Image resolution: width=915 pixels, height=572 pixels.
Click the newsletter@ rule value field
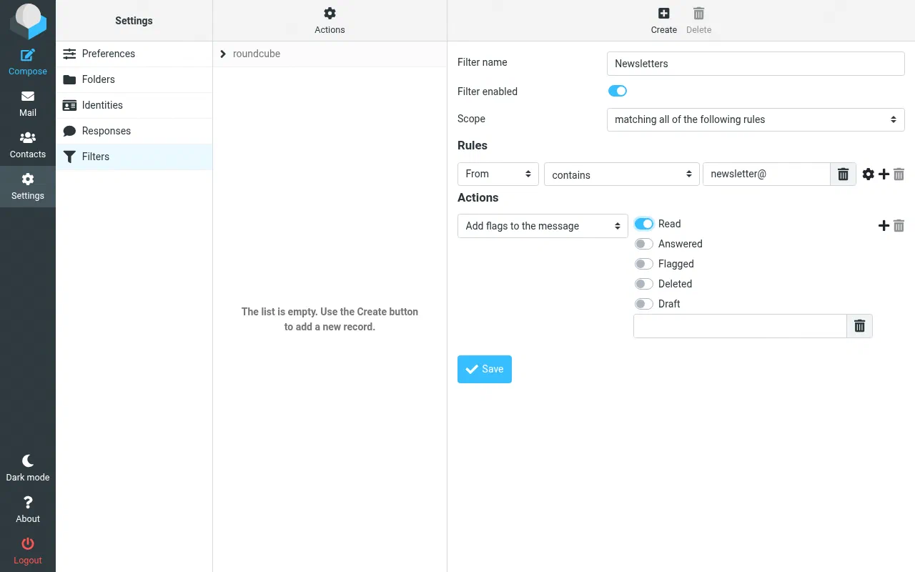766,174
